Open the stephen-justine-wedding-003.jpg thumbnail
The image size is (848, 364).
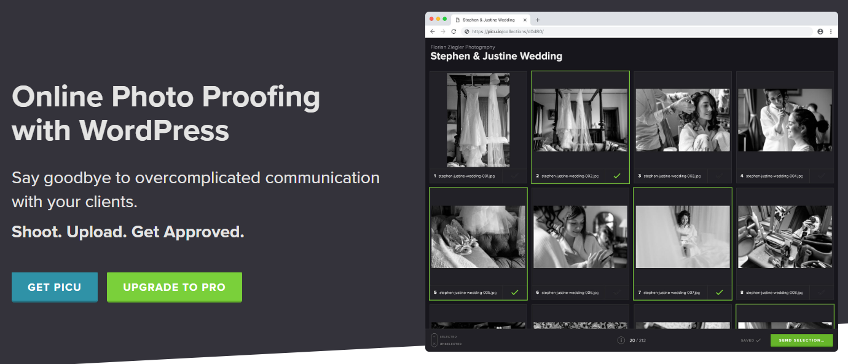(682, 119)
